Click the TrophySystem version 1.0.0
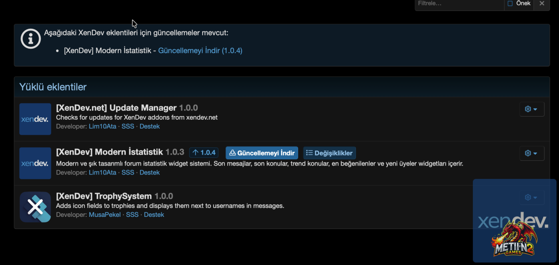The height and width of the screenshot is (265, 559). pos(164,196)
